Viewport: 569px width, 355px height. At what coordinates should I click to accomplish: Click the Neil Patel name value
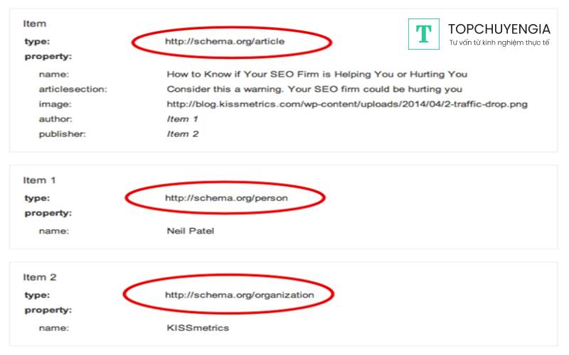tap(190, 231)
